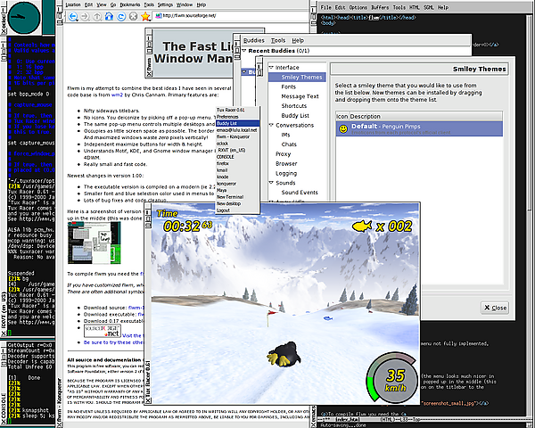Collapse the Sounds preferences section
This screenshot has height=428, width=535.
coord(271,183)
